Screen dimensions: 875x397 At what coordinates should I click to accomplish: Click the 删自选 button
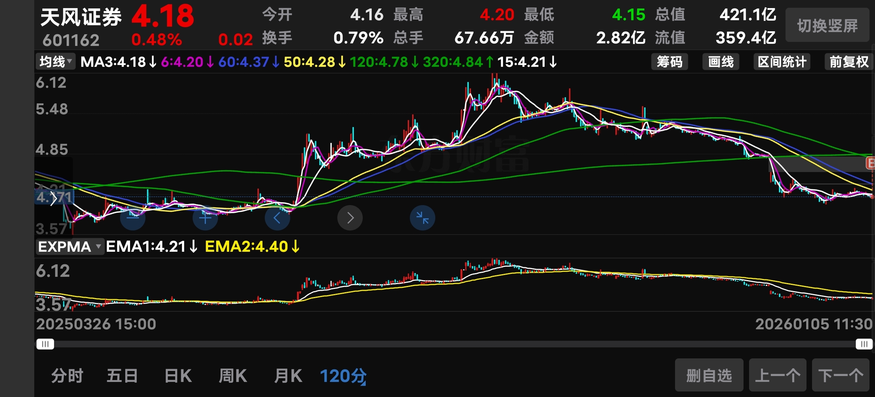tap(709, 376)
